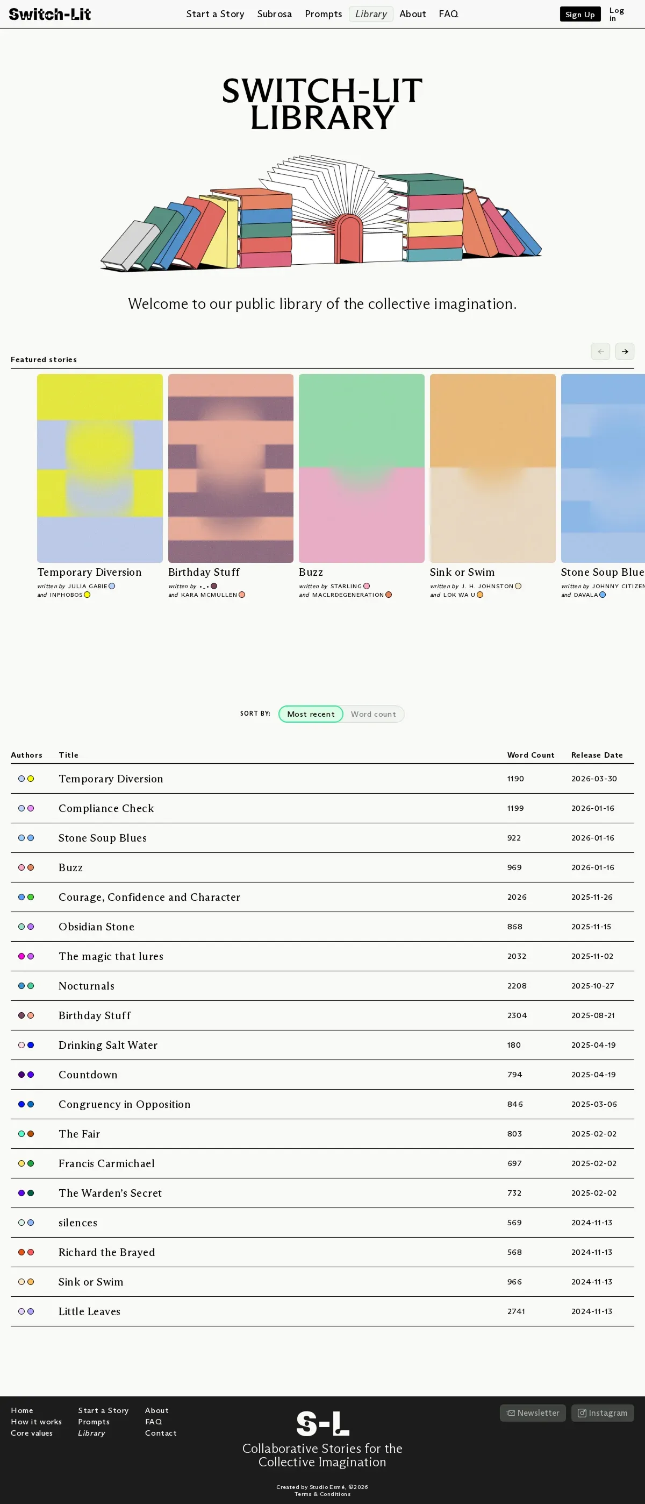
Task: Sort stories by Most recent
Action: point(310,714)
